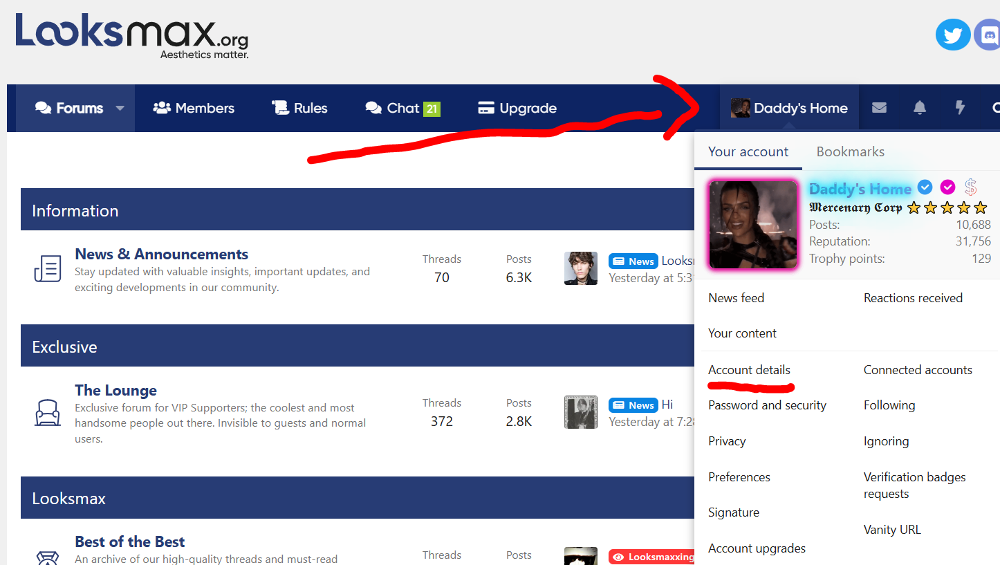Click the Looksmax.org logo
The width and height of the screenshot is (1000, 565).
pyautogui.click(x=132, y=35)
